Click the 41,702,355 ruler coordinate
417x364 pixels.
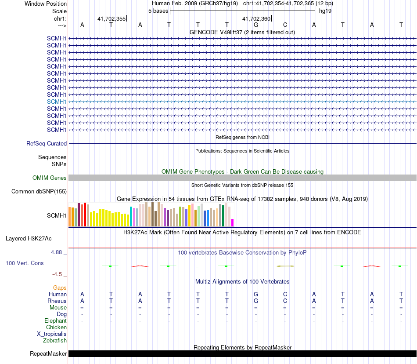point(111,18)
